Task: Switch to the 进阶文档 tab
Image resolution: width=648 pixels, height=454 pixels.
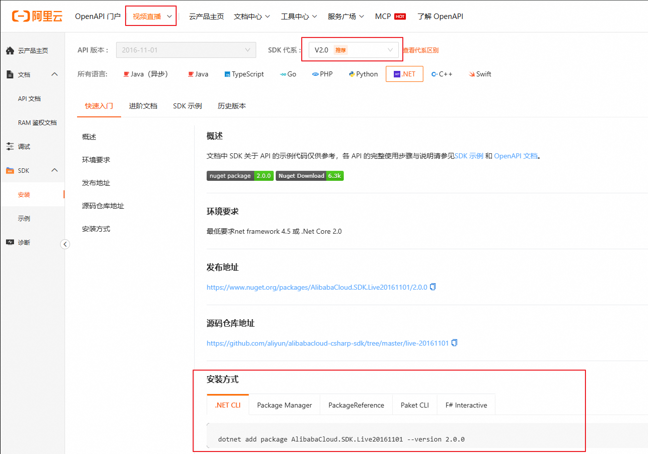Action: tap(143, 106)
